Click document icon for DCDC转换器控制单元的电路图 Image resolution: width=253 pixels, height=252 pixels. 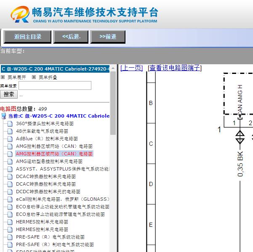(10, 192)
